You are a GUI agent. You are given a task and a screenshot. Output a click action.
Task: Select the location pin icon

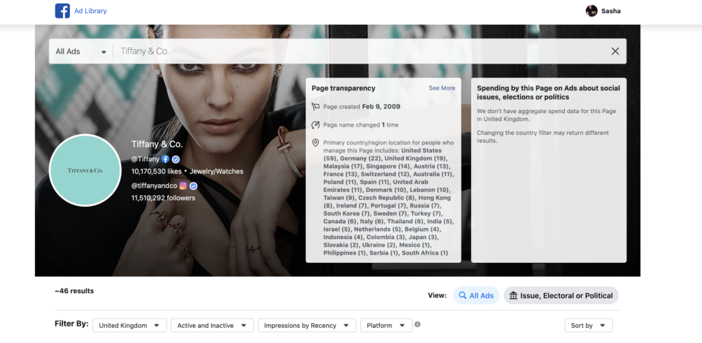click(315, 142)
